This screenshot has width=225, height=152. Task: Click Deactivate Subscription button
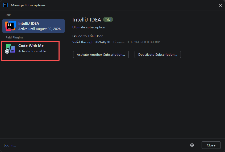[x=157, y=54]
